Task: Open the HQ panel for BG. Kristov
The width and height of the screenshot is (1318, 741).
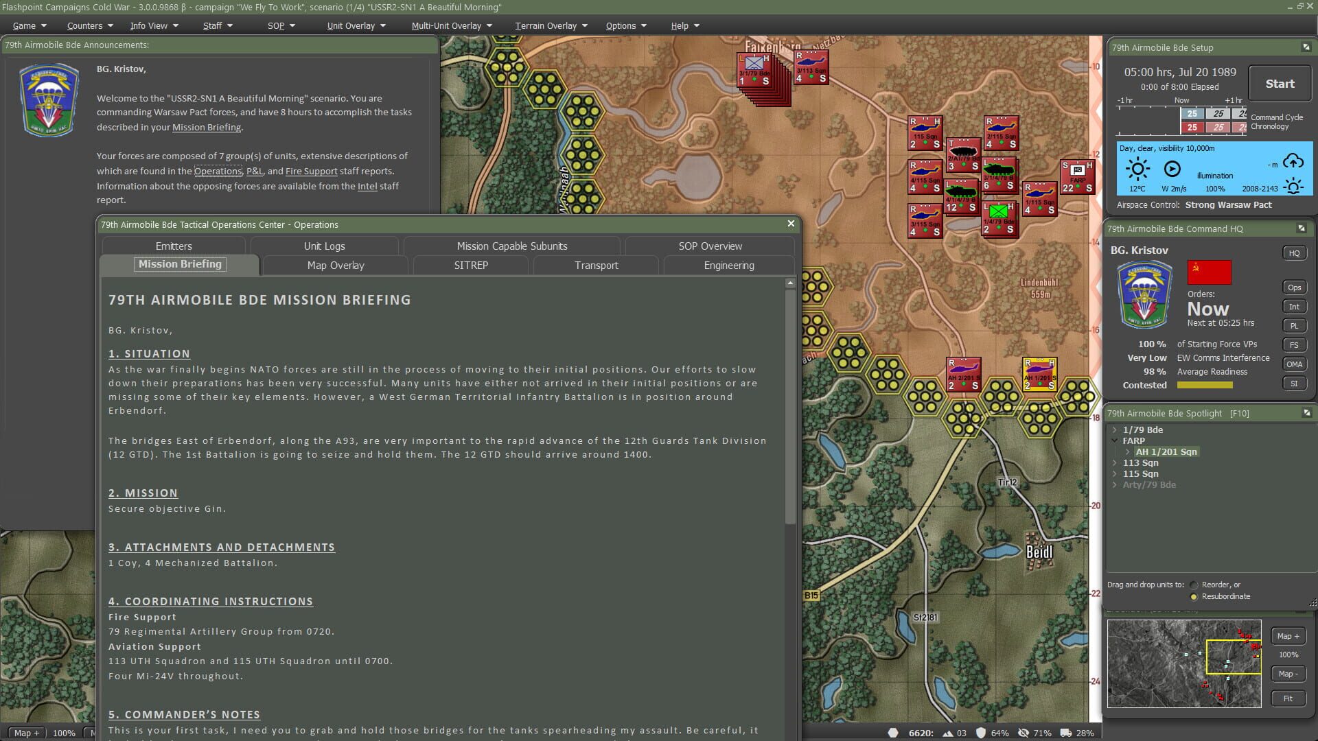Action: tap(1295, 252)
